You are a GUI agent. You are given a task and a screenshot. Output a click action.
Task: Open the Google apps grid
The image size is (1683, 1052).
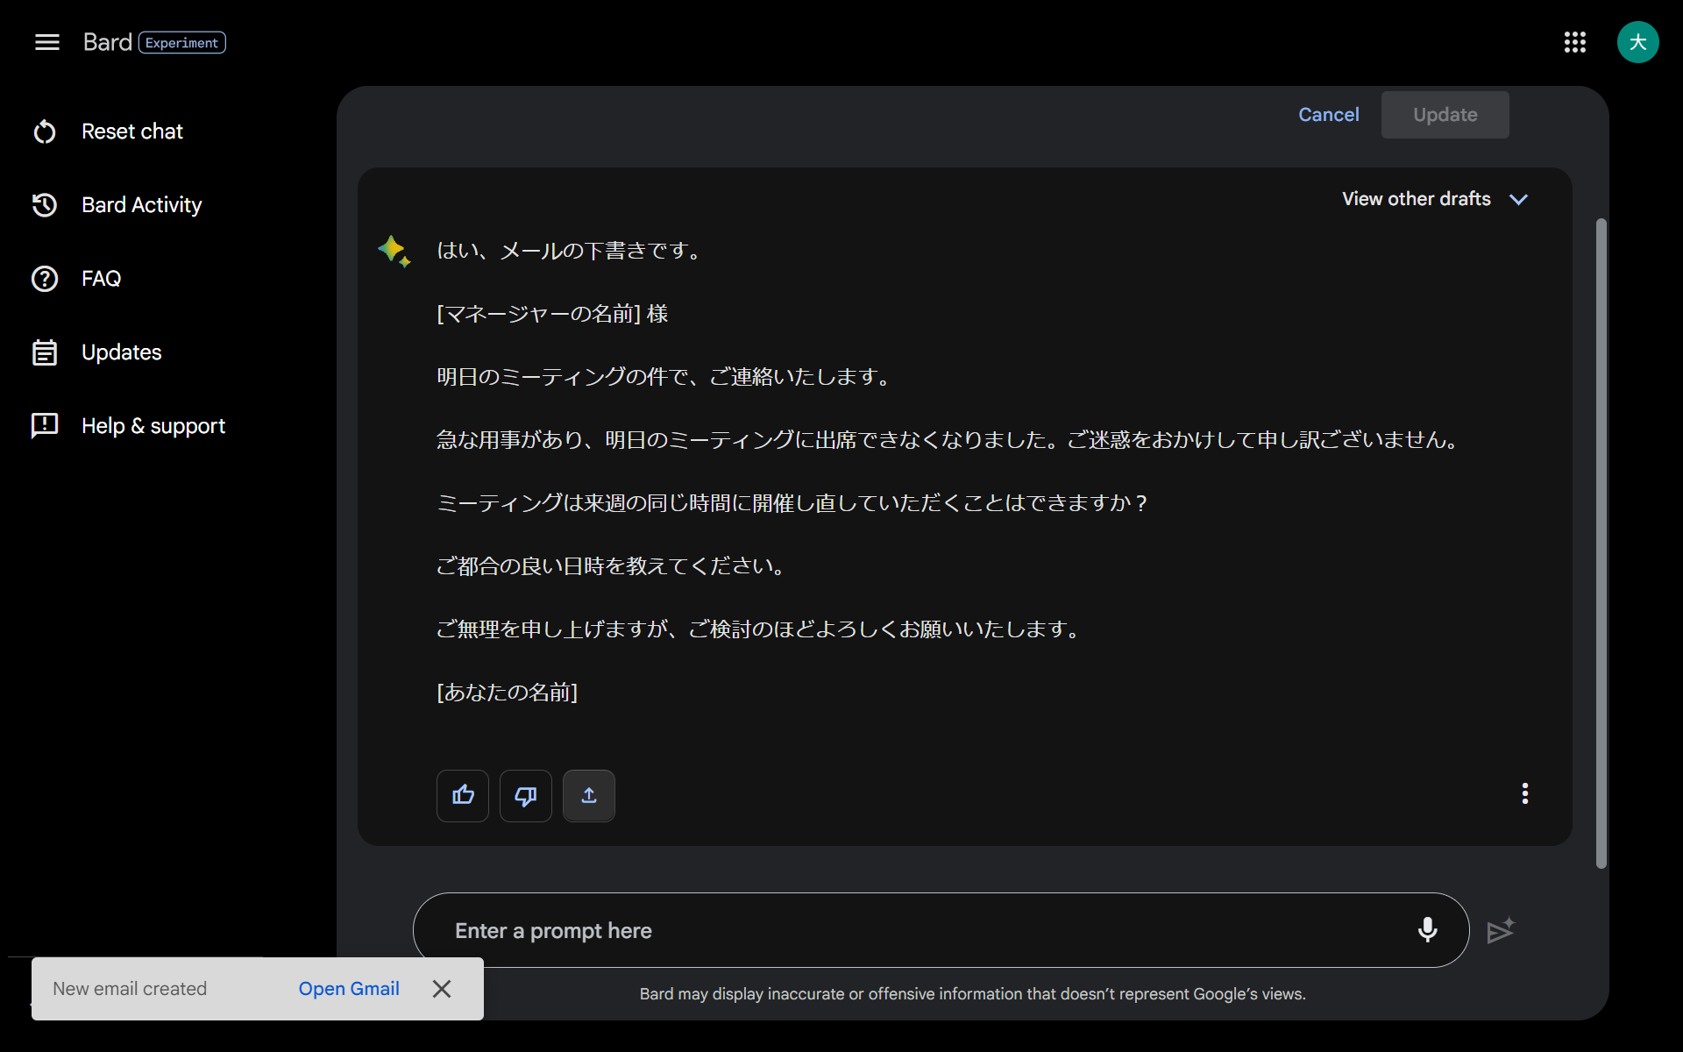tap(1575, 42)
